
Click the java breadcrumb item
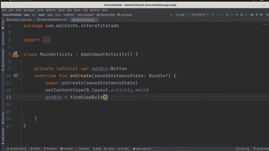click(50, 15)
